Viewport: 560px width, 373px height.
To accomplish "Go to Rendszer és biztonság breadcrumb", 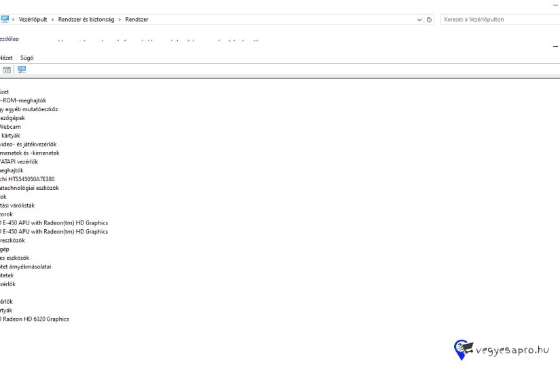I will point(87,20).
